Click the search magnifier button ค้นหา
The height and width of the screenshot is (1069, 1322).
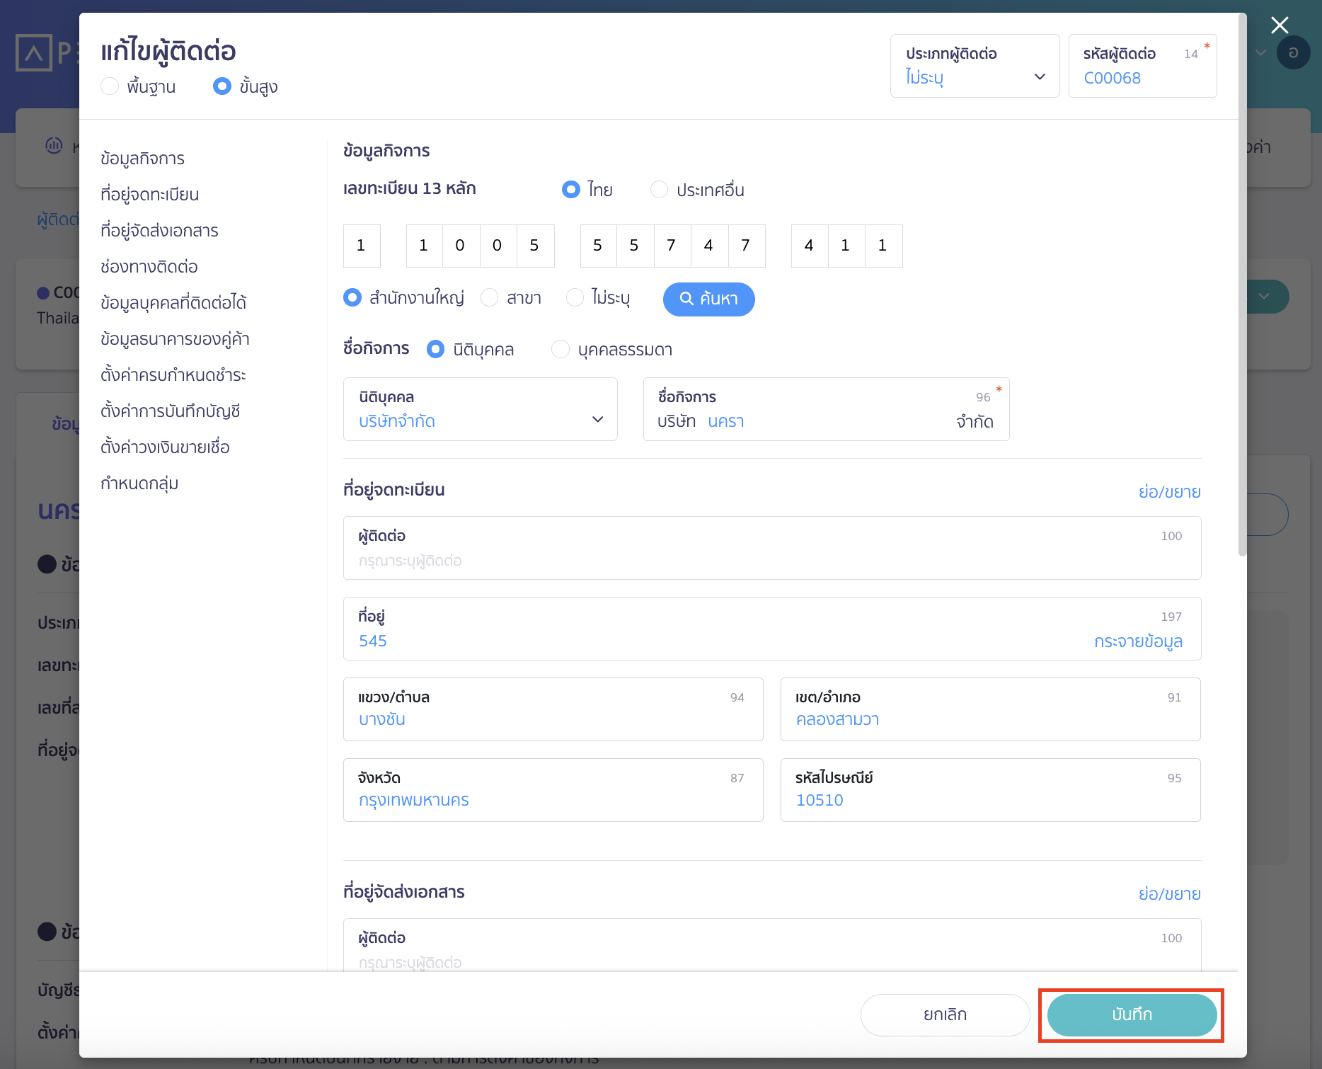coord(708,299)
